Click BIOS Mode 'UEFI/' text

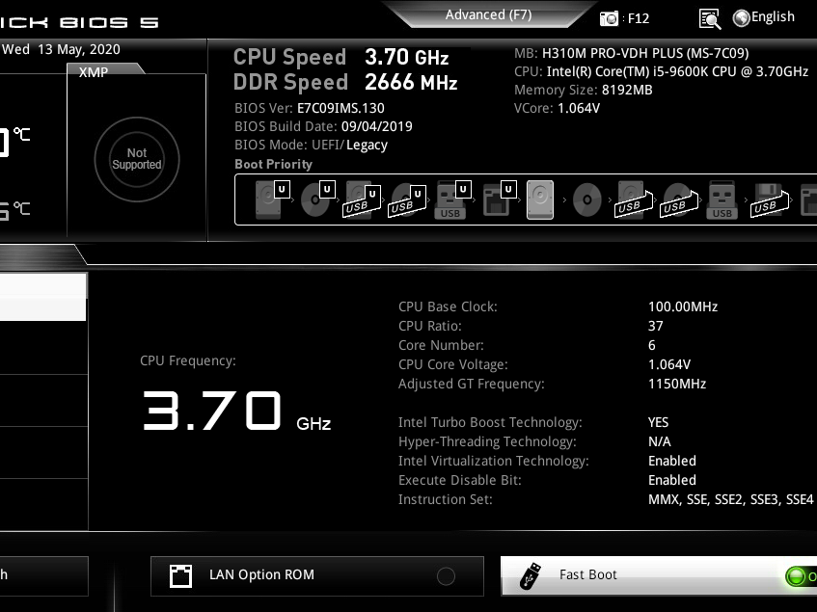tap(328, 145)
